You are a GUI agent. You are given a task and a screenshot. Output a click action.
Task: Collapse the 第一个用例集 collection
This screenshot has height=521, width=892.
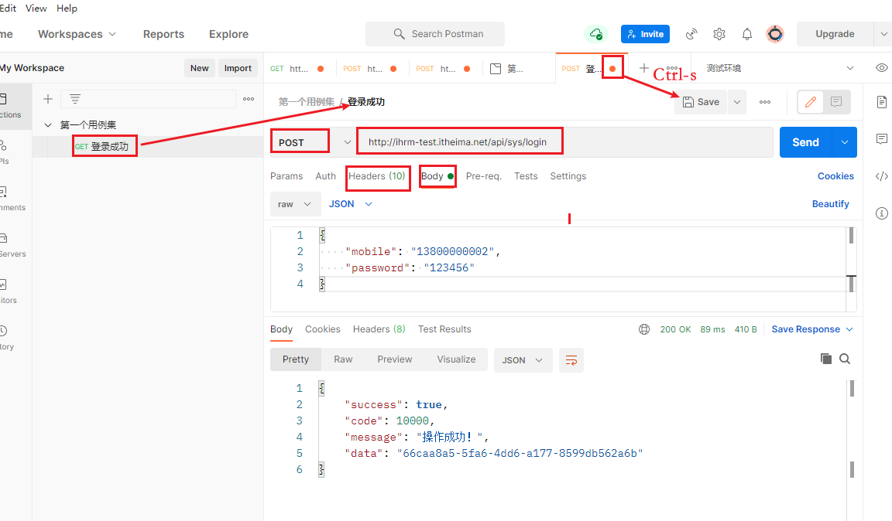48,125
